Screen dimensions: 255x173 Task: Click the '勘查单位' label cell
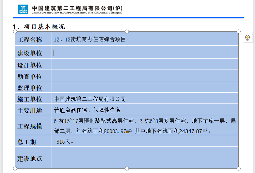tap(34, 76)
